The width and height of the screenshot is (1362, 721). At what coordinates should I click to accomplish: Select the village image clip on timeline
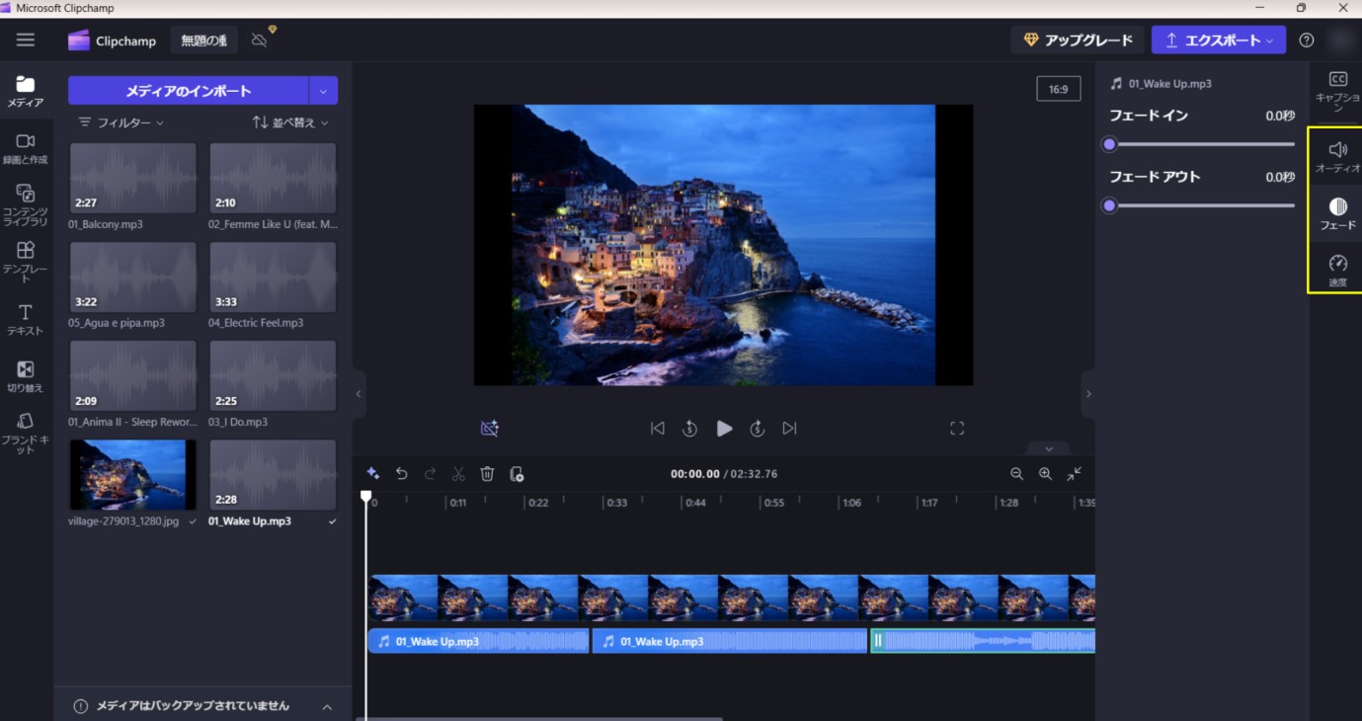coord(731,598)
